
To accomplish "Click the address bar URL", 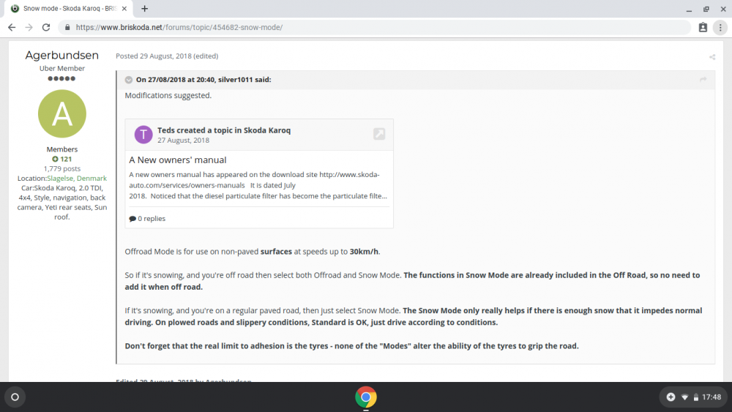I will (179, 28).
